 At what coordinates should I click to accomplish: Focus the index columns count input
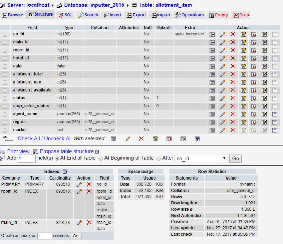(45, 236)
